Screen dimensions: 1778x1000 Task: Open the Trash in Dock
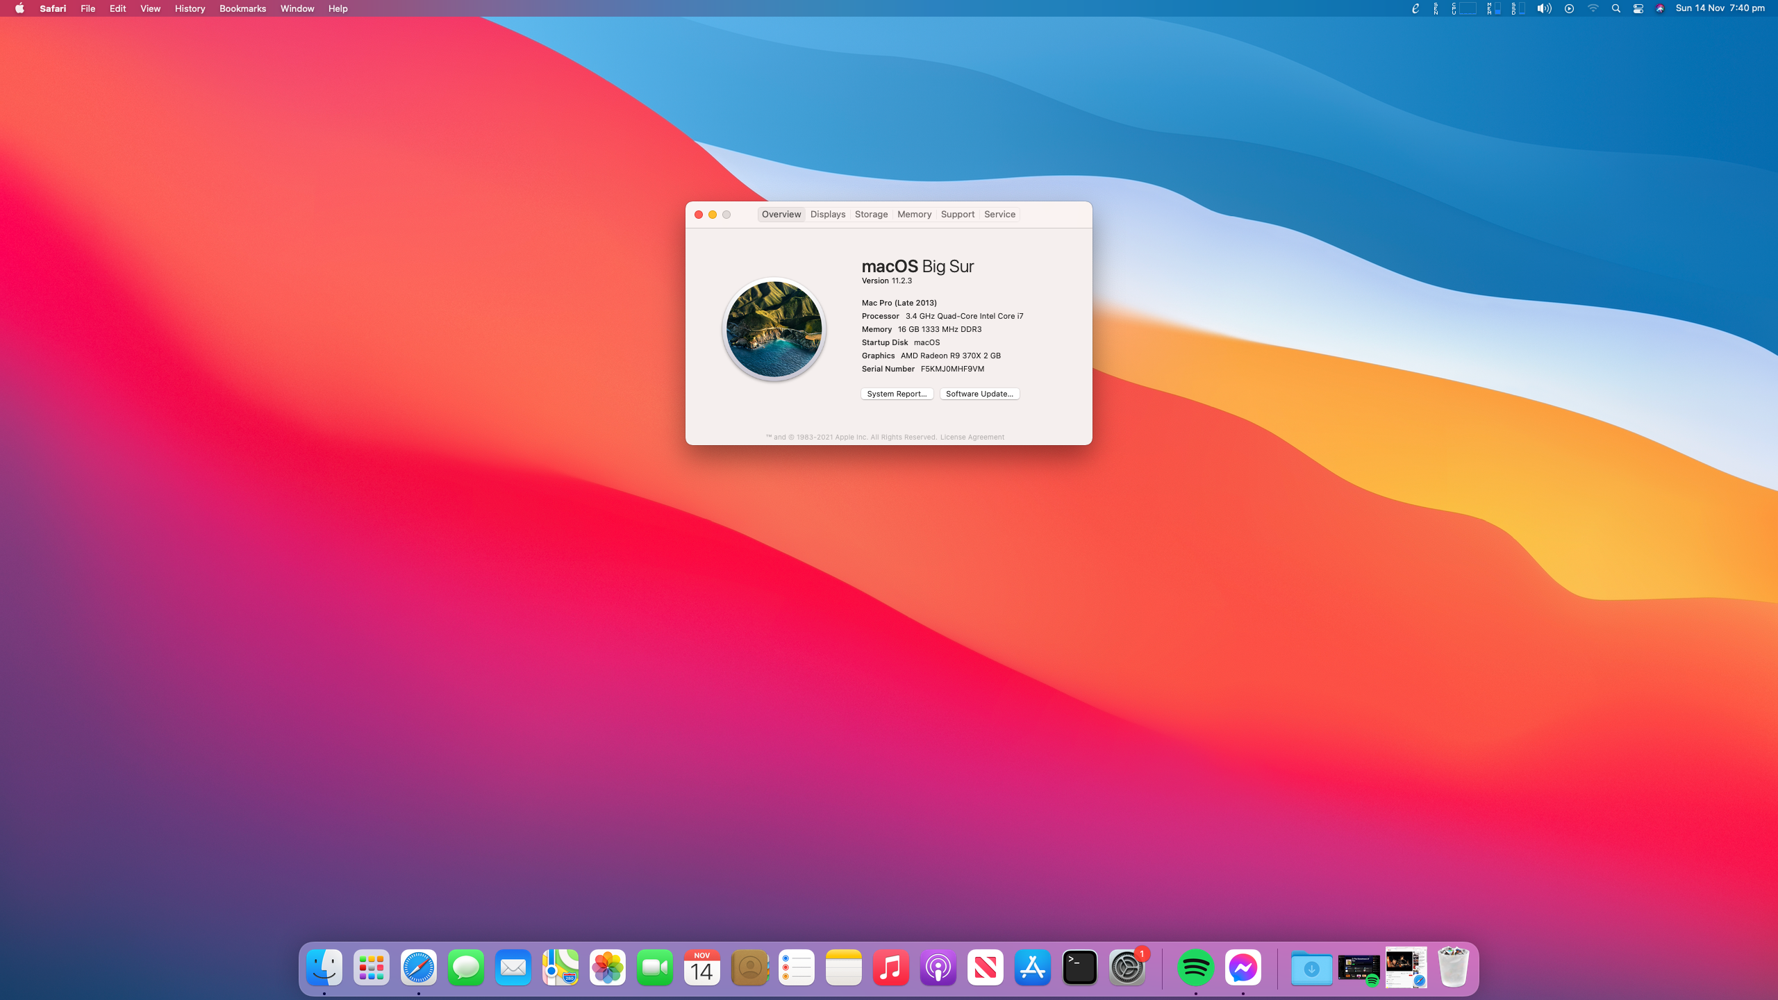click(x=1453, y=967)
